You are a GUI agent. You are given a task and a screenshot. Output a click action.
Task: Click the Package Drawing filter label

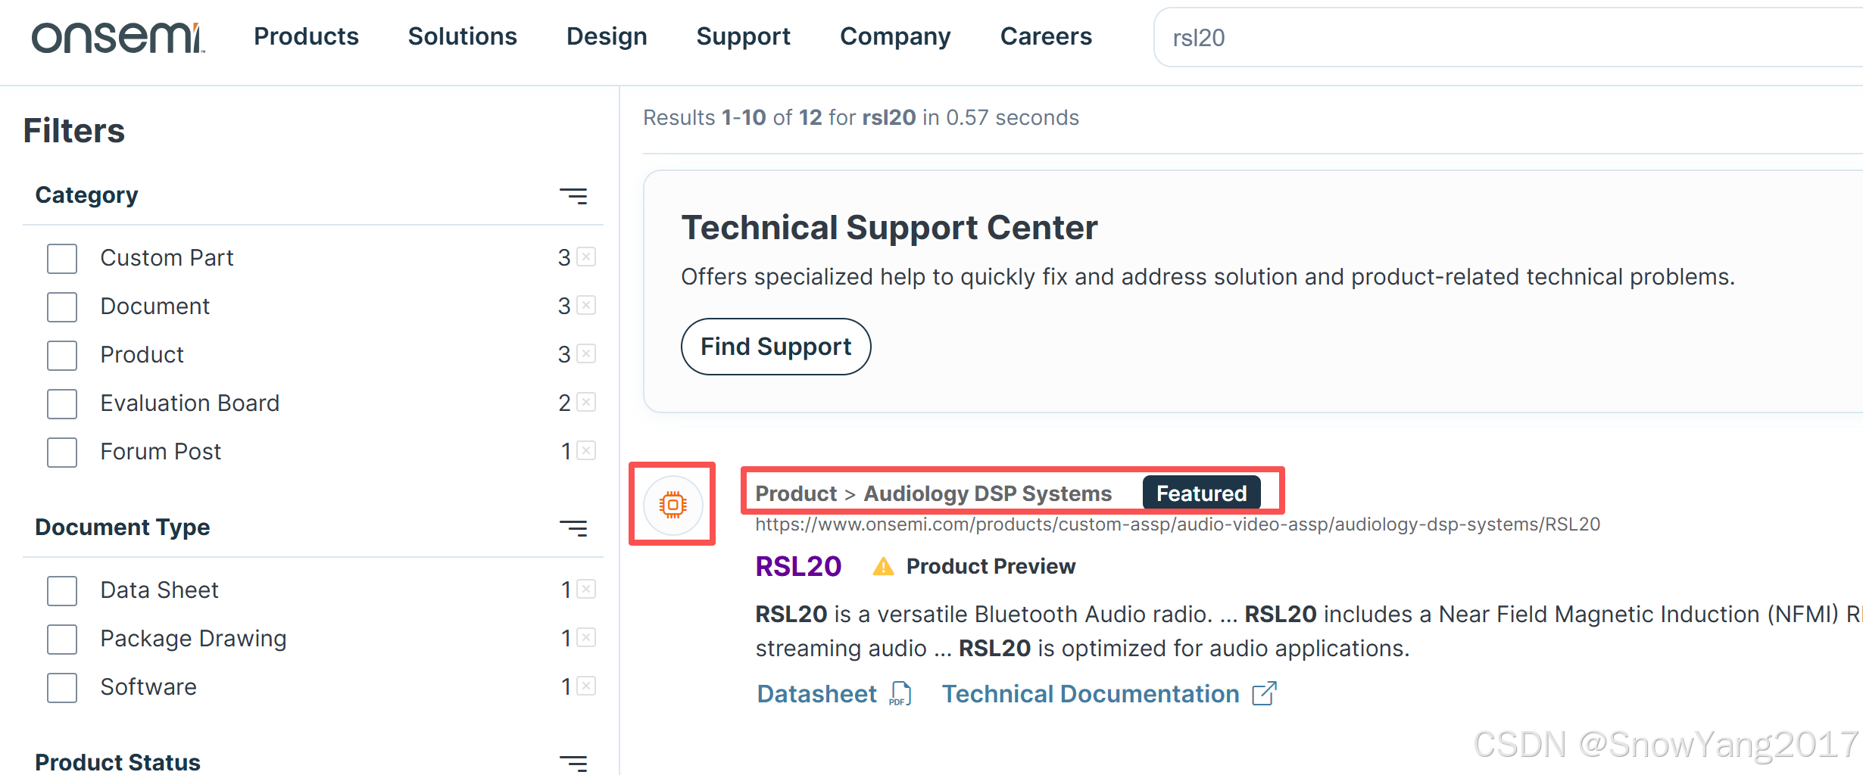click(193, 639)
